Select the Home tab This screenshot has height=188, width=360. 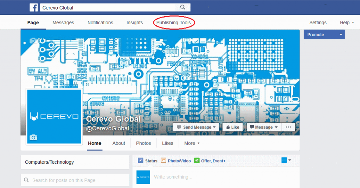coord(95,143)
